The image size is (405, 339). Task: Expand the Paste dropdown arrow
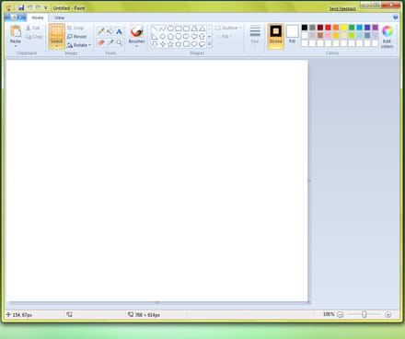coord(16,46)
